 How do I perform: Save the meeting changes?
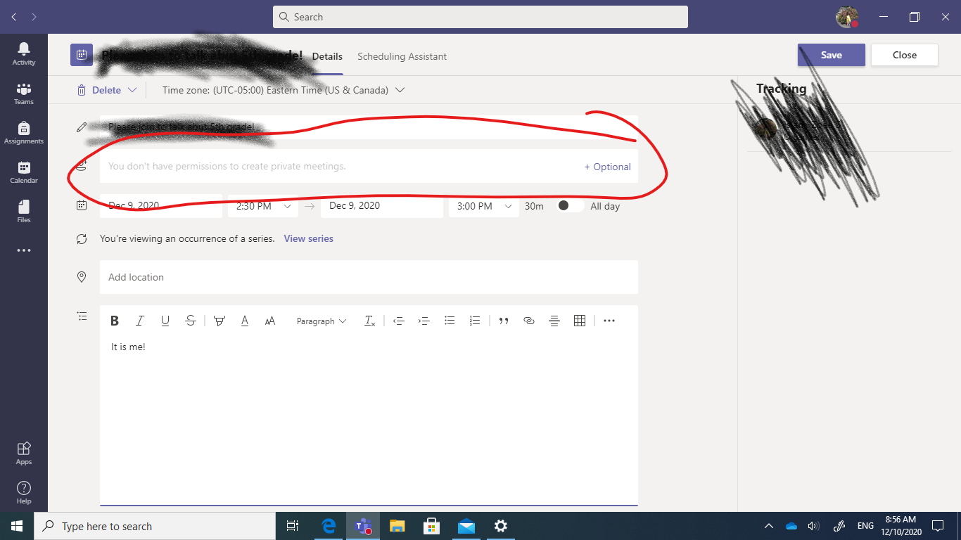tap(831, 54)
